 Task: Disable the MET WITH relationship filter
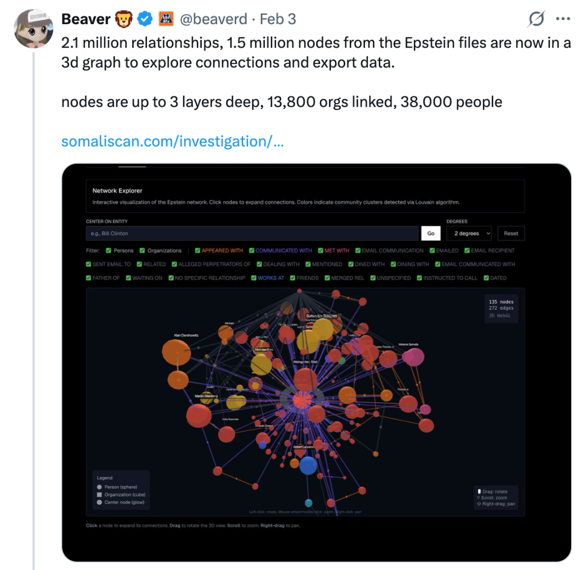click(320, 250)
